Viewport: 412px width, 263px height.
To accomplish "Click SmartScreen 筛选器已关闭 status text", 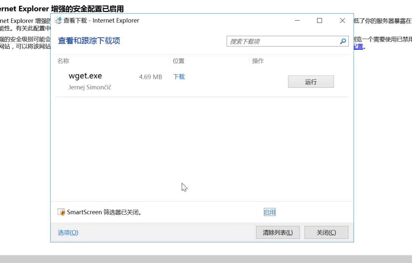I will point(104,212).
